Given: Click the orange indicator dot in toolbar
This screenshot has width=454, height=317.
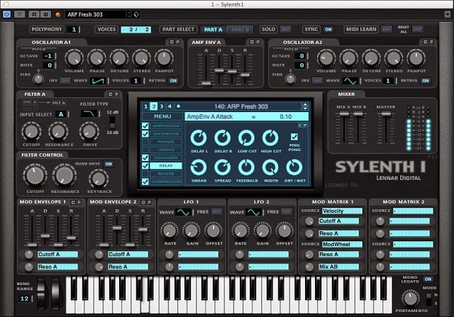Looking at the screenshot, I should click(x=58, y=14).
